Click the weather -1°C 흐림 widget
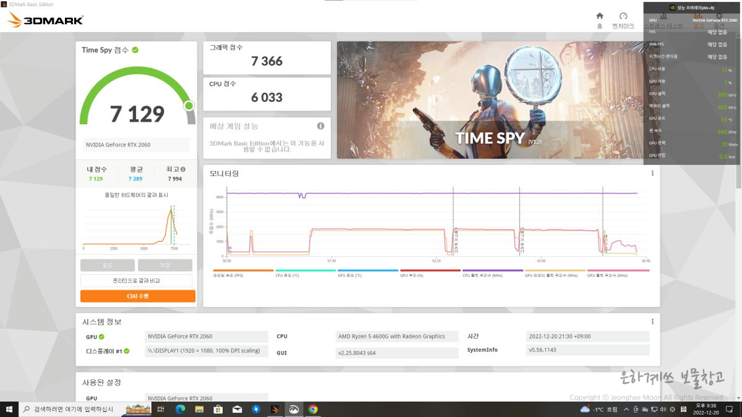This screenshot has height=417, width=742. [599, 410]
